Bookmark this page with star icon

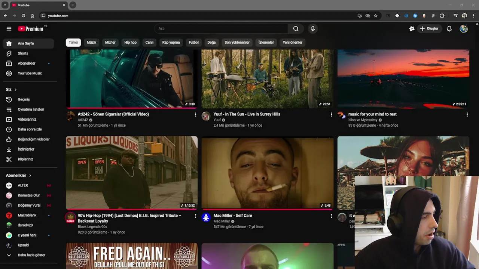point(376,16)
